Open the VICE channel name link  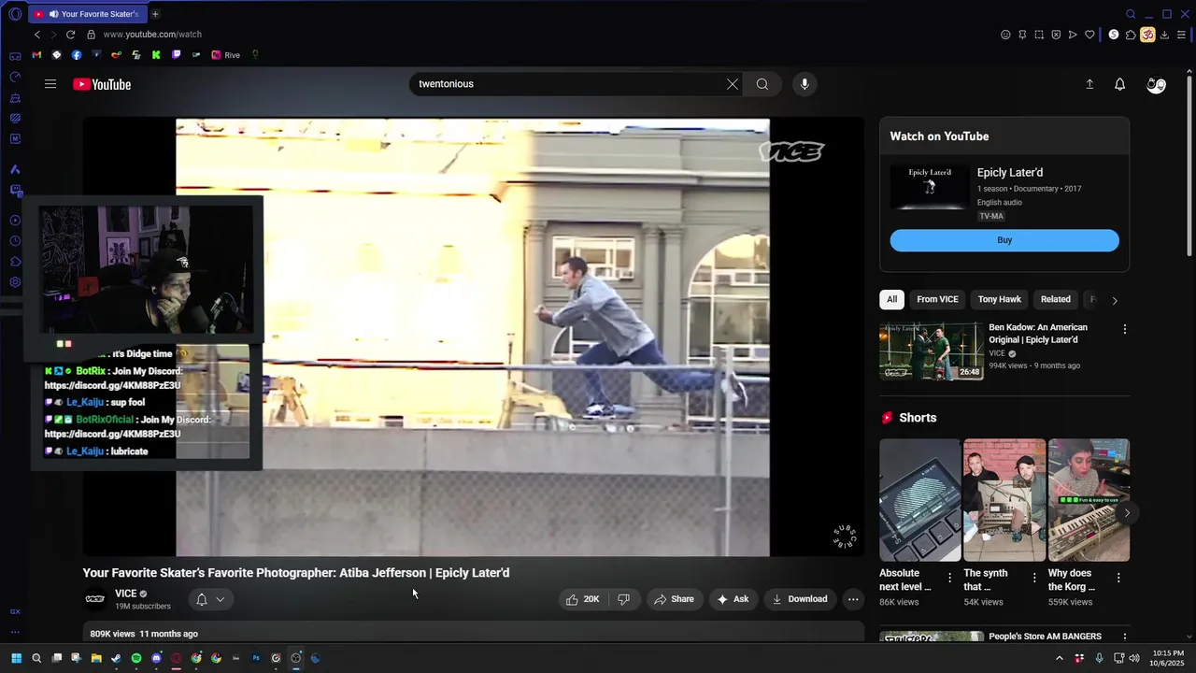(x=126, y=594)
